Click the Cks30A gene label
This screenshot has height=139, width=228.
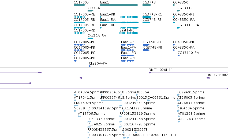pyautogui.click(x=94, y=8)
